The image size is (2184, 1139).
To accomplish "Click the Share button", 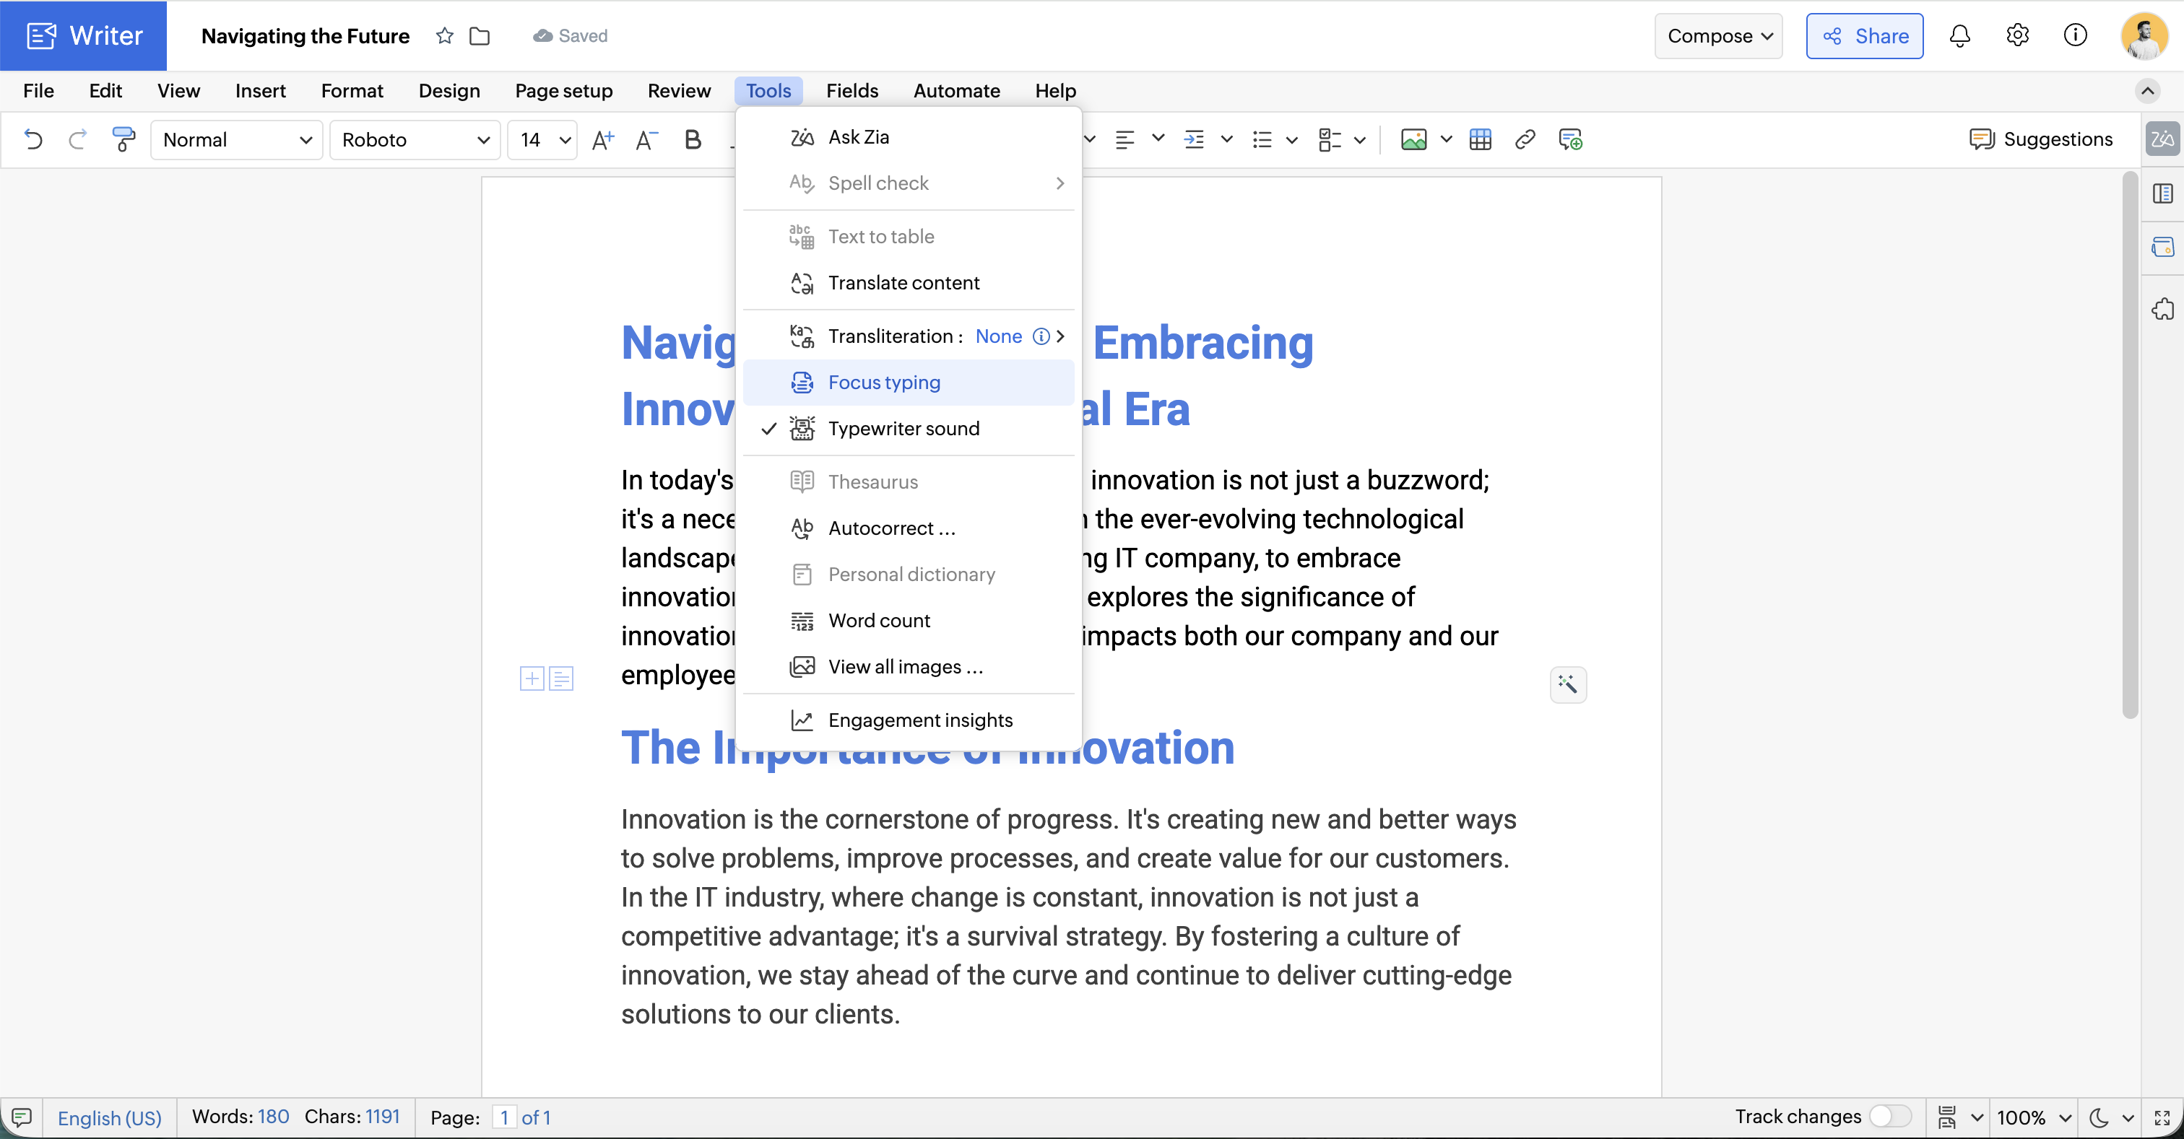I will [x=1864, y=35].
